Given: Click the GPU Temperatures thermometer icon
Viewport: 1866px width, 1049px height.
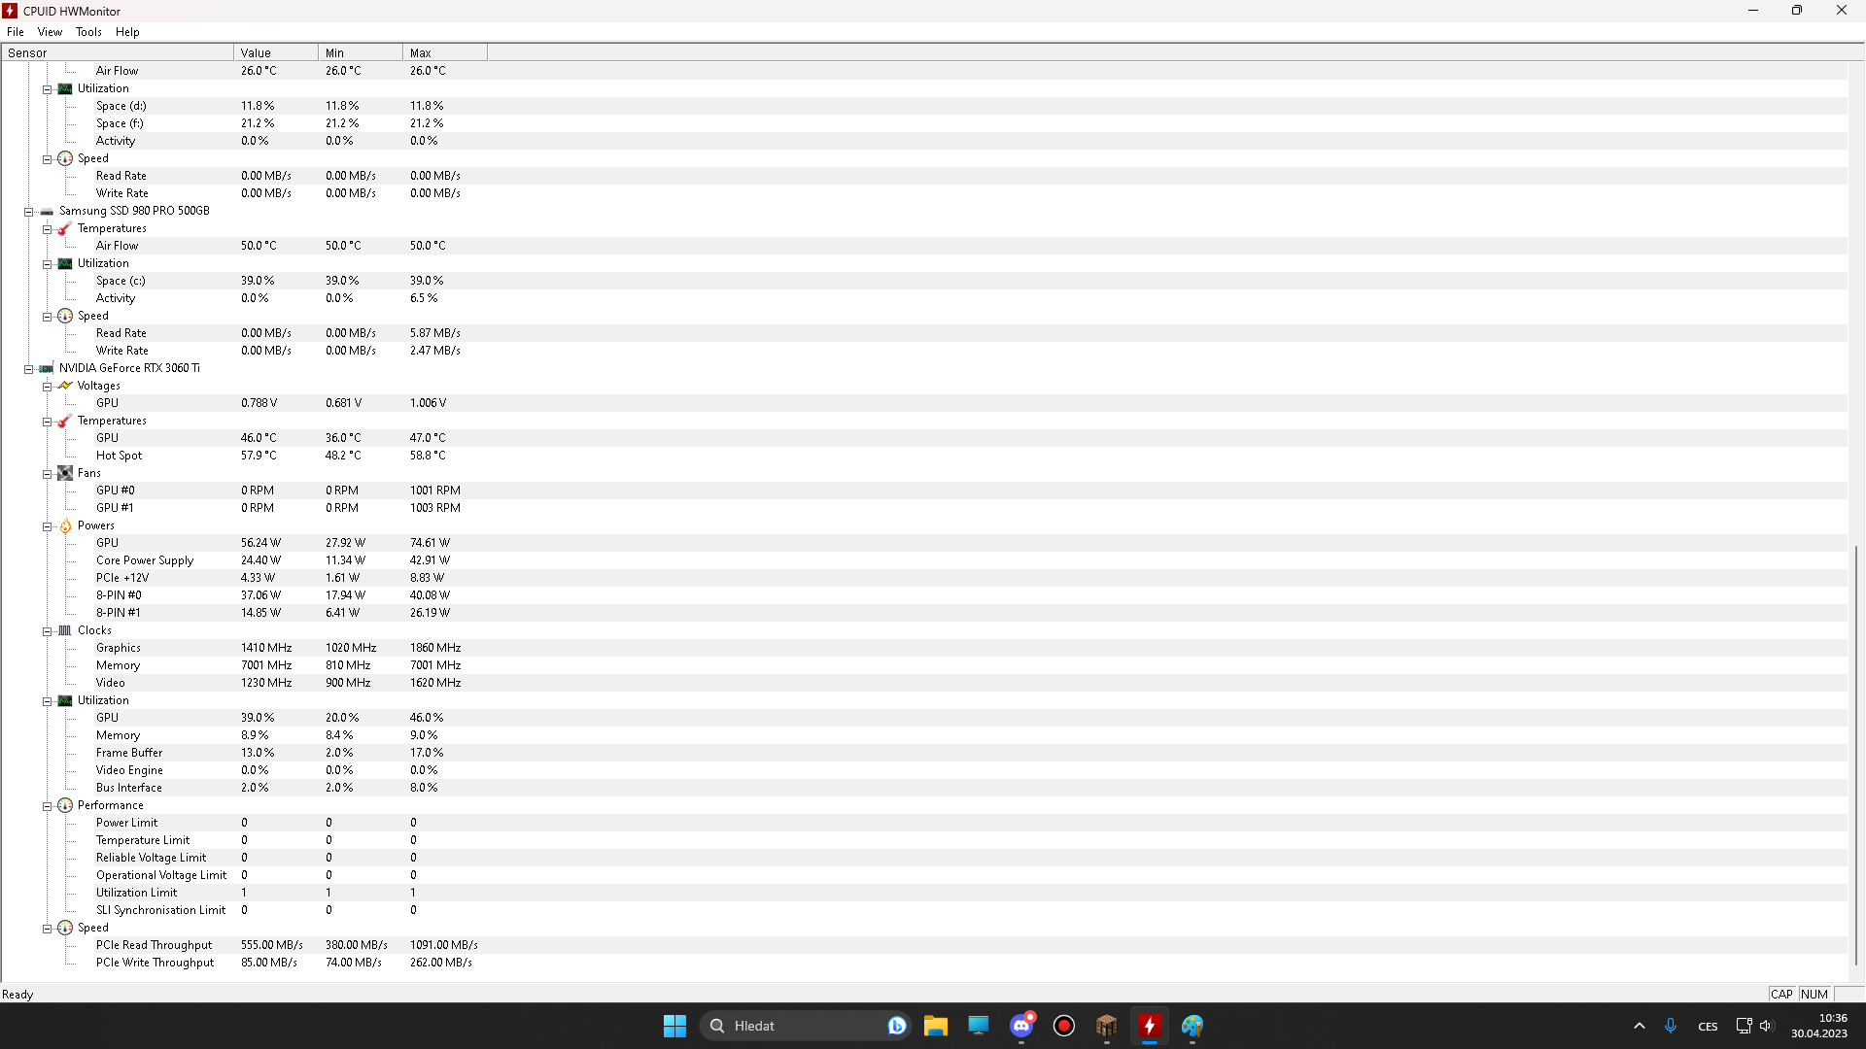Looking at the screenshot, I should (x=65, y=422).
